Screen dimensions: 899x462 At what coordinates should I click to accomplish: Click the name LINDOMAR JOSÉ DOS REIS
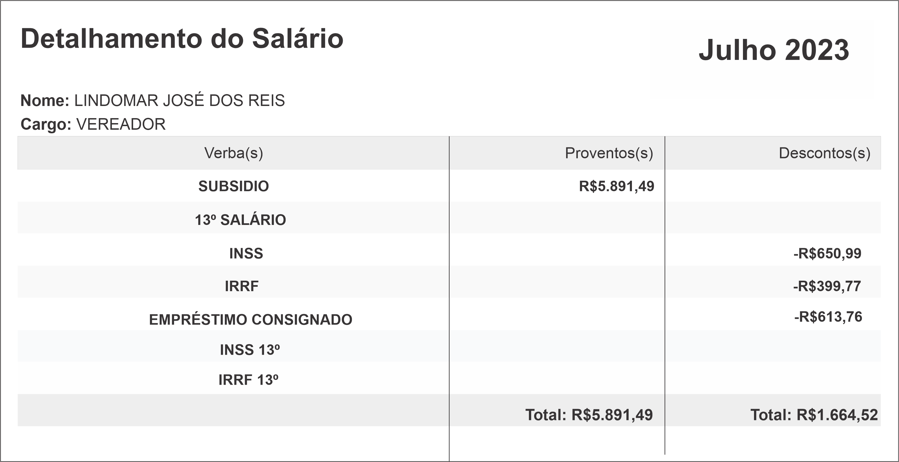pos(179,101)
